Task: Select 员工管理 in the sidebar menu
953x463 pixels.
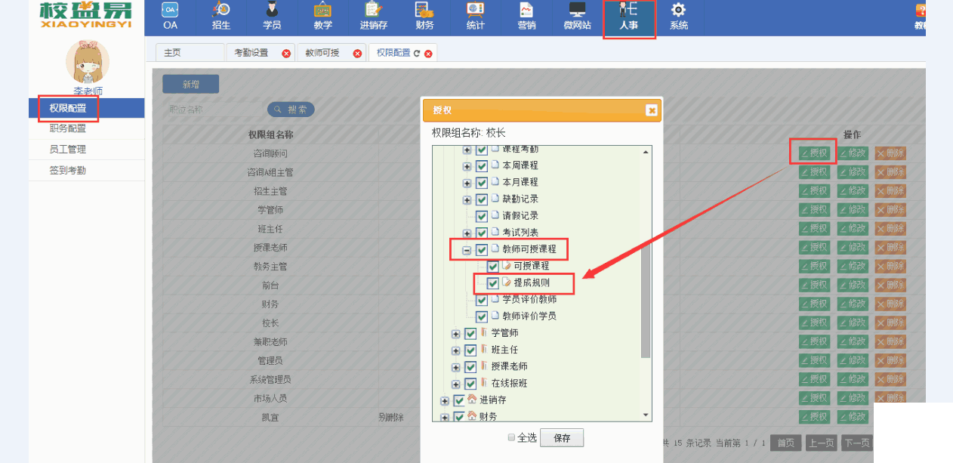Action: 68,150
